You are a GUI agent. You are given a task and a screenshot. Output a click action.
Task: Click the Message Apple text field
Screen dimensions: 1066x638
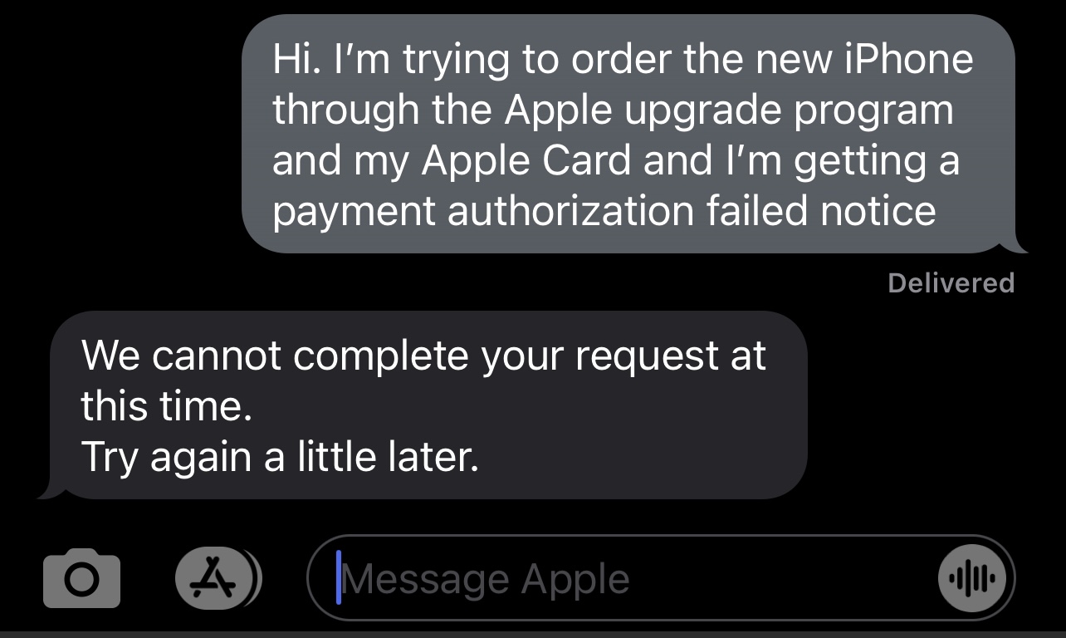point(661,577)
